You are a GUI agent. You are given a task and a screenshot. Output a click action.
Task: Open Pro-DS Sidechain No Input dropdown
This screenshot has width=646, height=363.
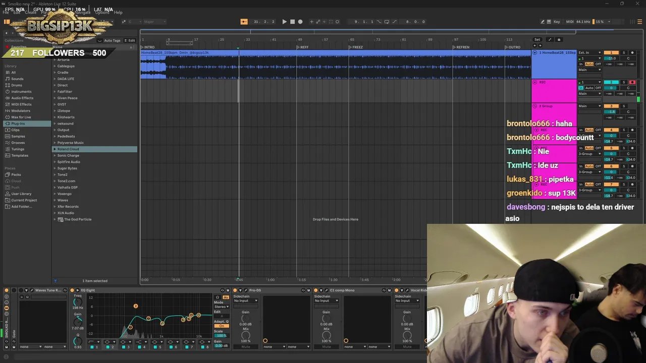tap(245, 301)
